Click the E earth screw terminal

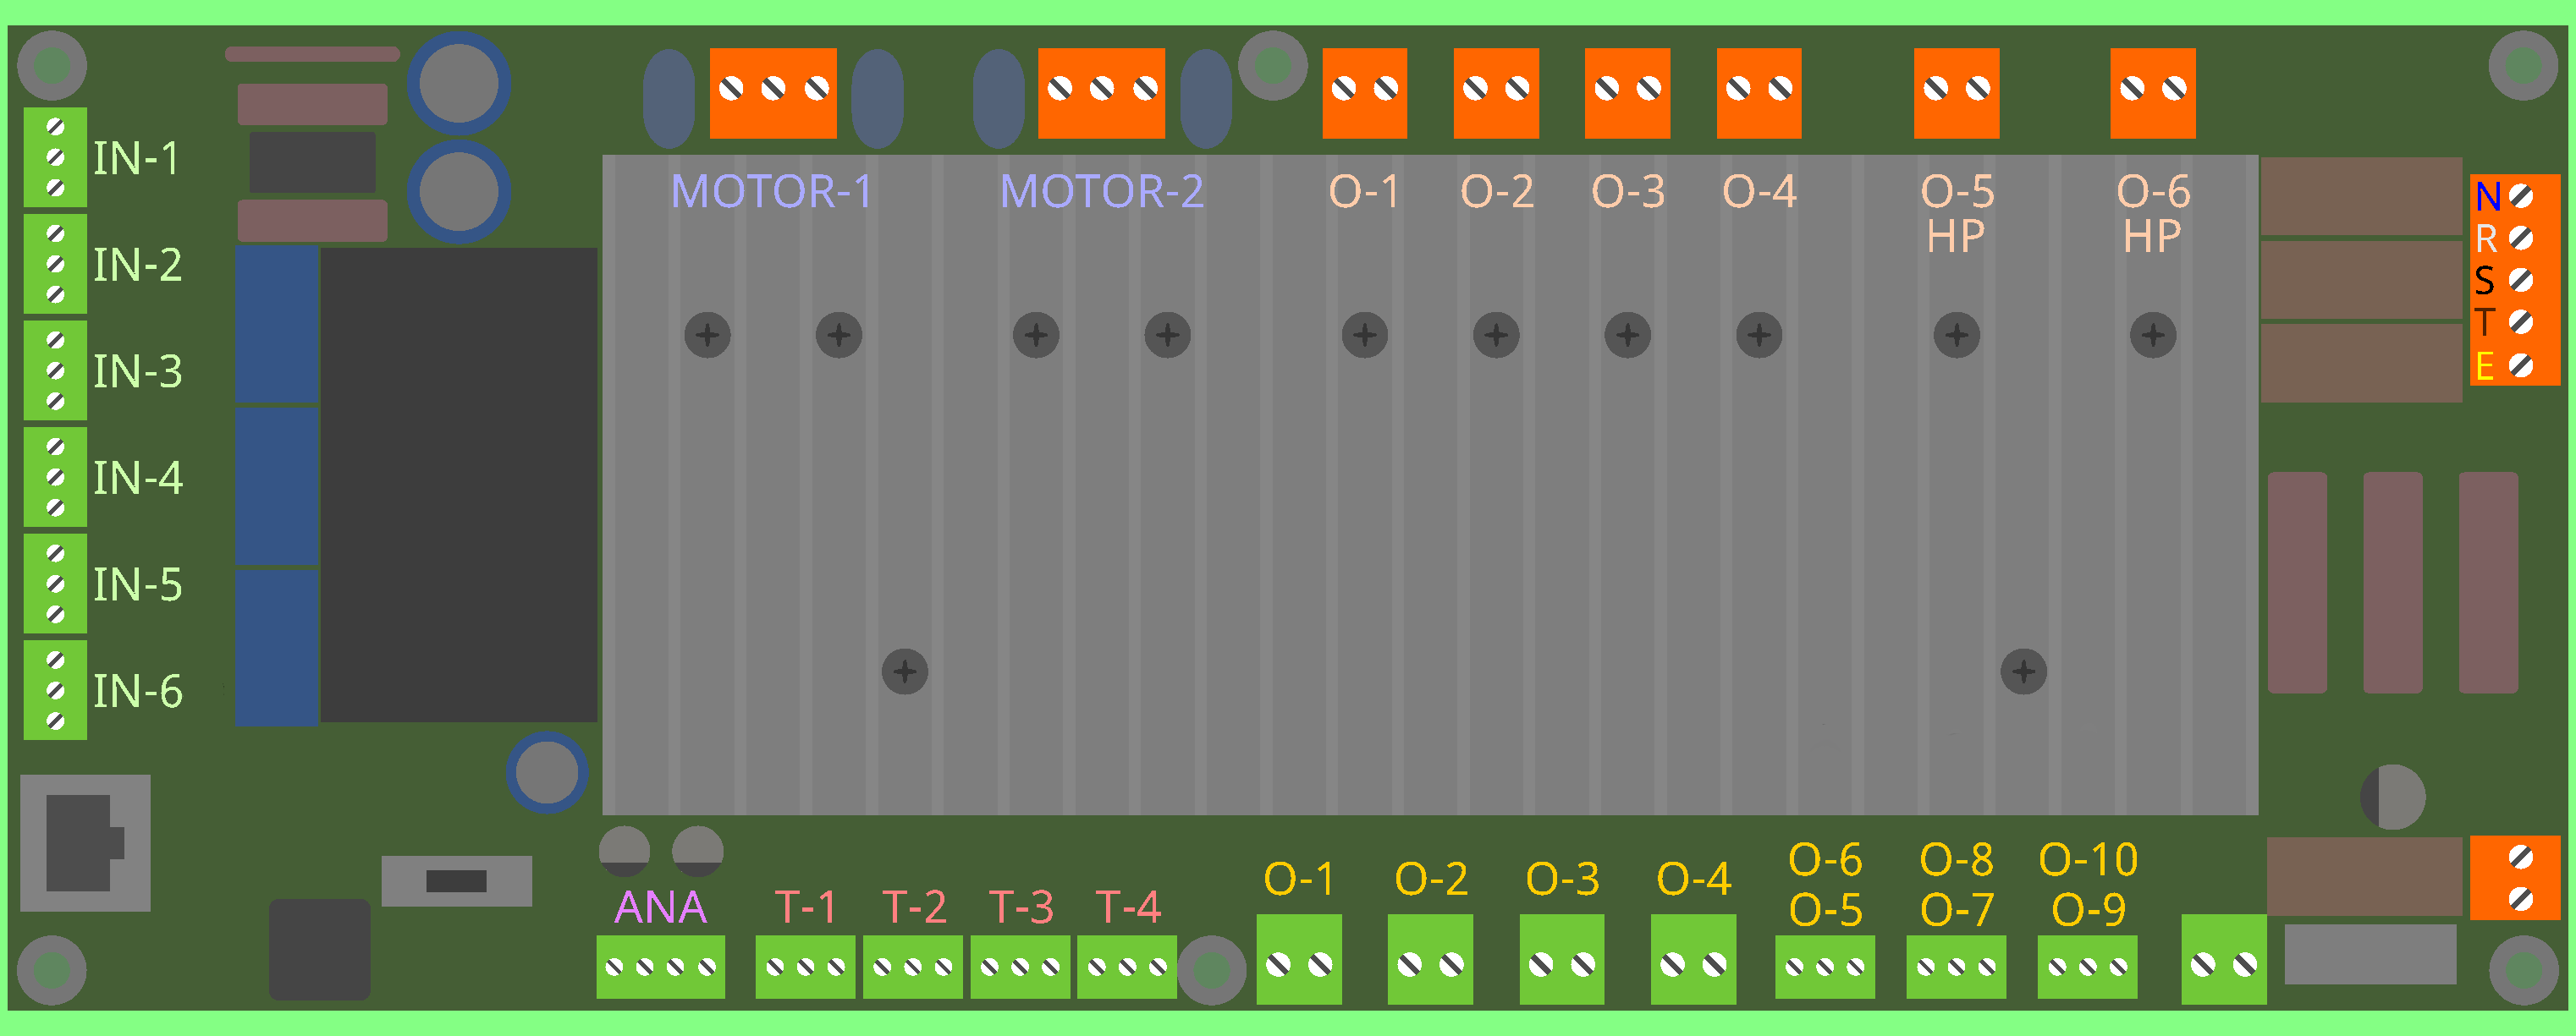coord(2521,365)
